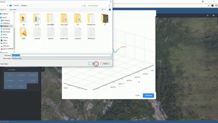Select the profile (1).txt file
Image resolution: width=218 pixels, height=123 pixels.
coord(64,33)
